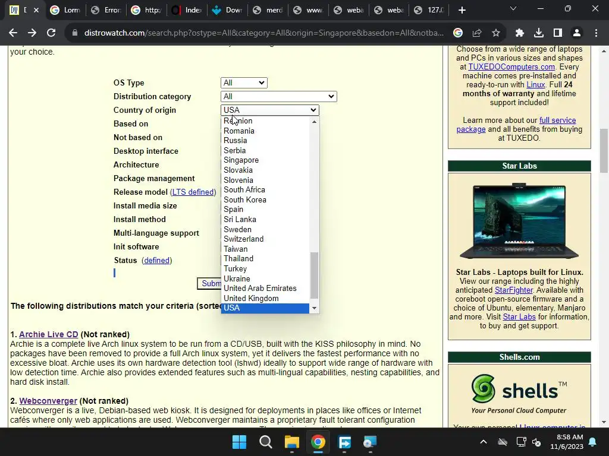Open TUXEDOComputers.com link
Screen dimensions: 609x456
[x=511, y=66]
